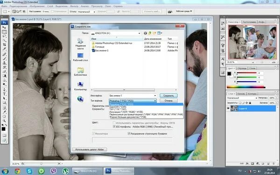The image size is (280, 175).
Task: Select the Pen tool
Action: 4,90
